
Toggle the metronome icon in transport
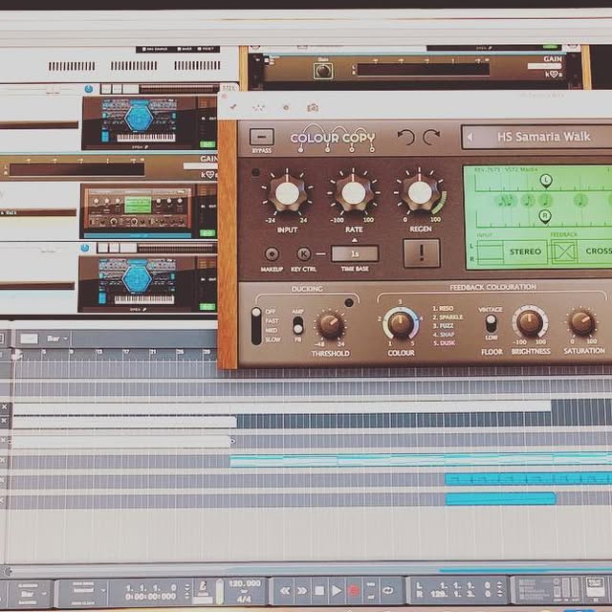click(203, 587)
